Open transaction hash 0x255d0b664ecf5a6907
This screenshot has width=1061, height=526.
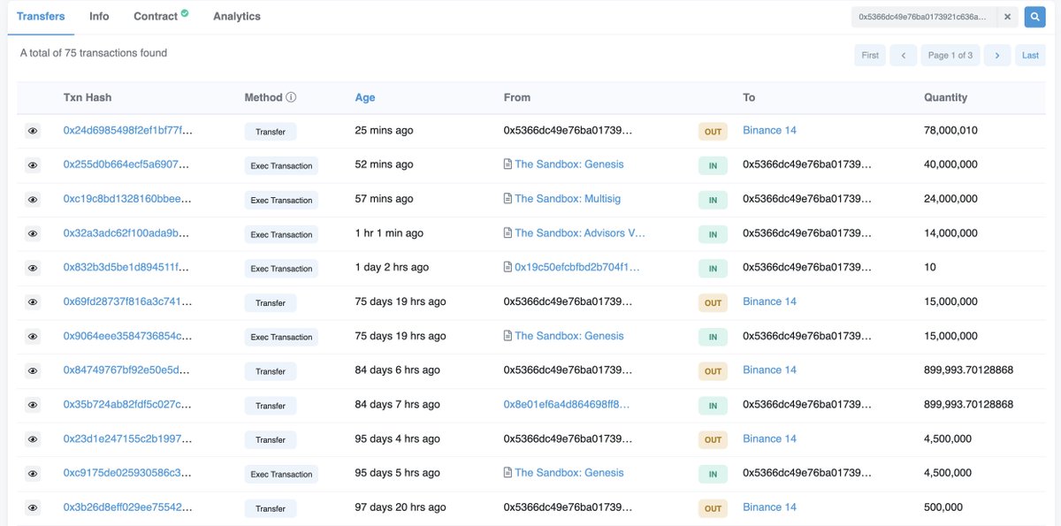pos(128,164)
